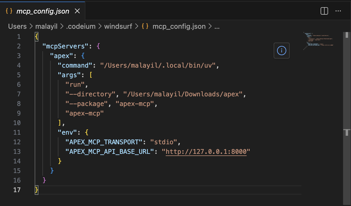Open the malayil breadcrumb segment

coord(46,26)
